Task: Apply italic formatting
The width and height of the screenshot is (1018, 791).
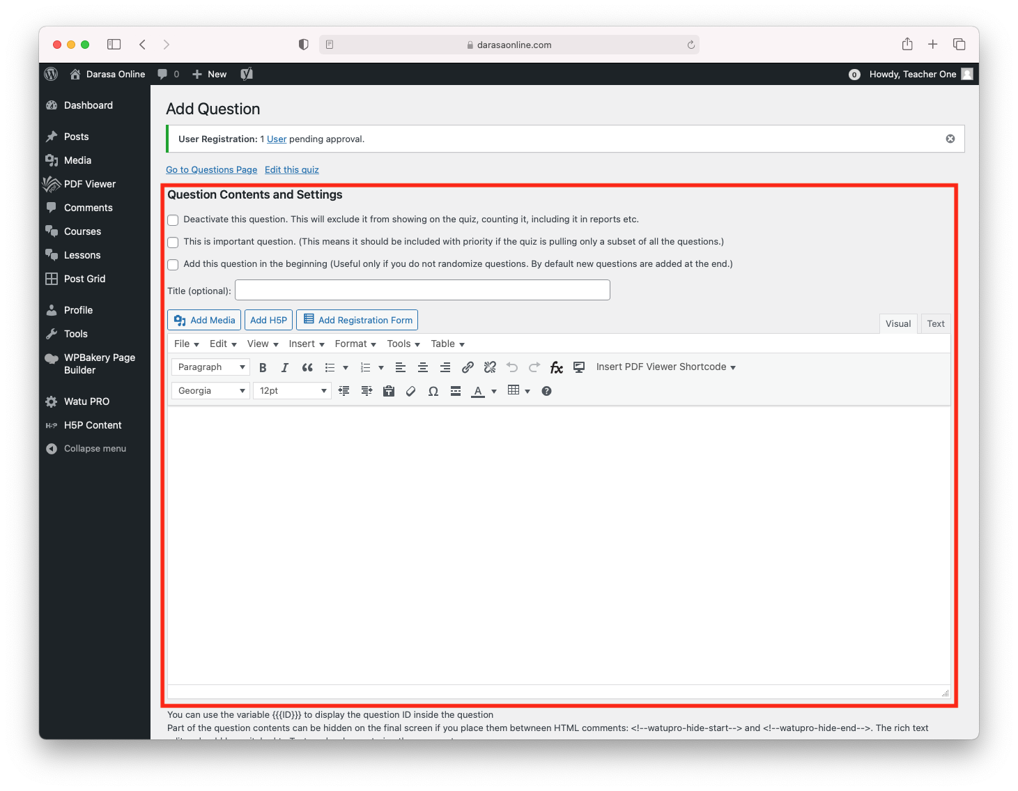Action: [284, 367]
